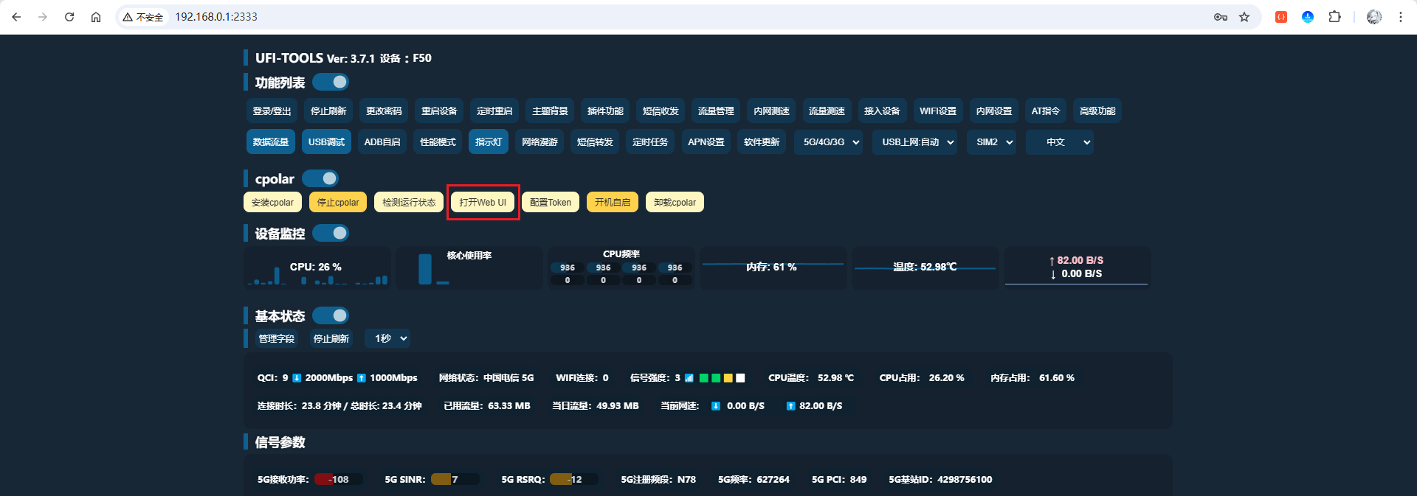Screen dimensions: 1417x496
Task: Click the browser profile avatar icon
Action: coord(1373,17)
